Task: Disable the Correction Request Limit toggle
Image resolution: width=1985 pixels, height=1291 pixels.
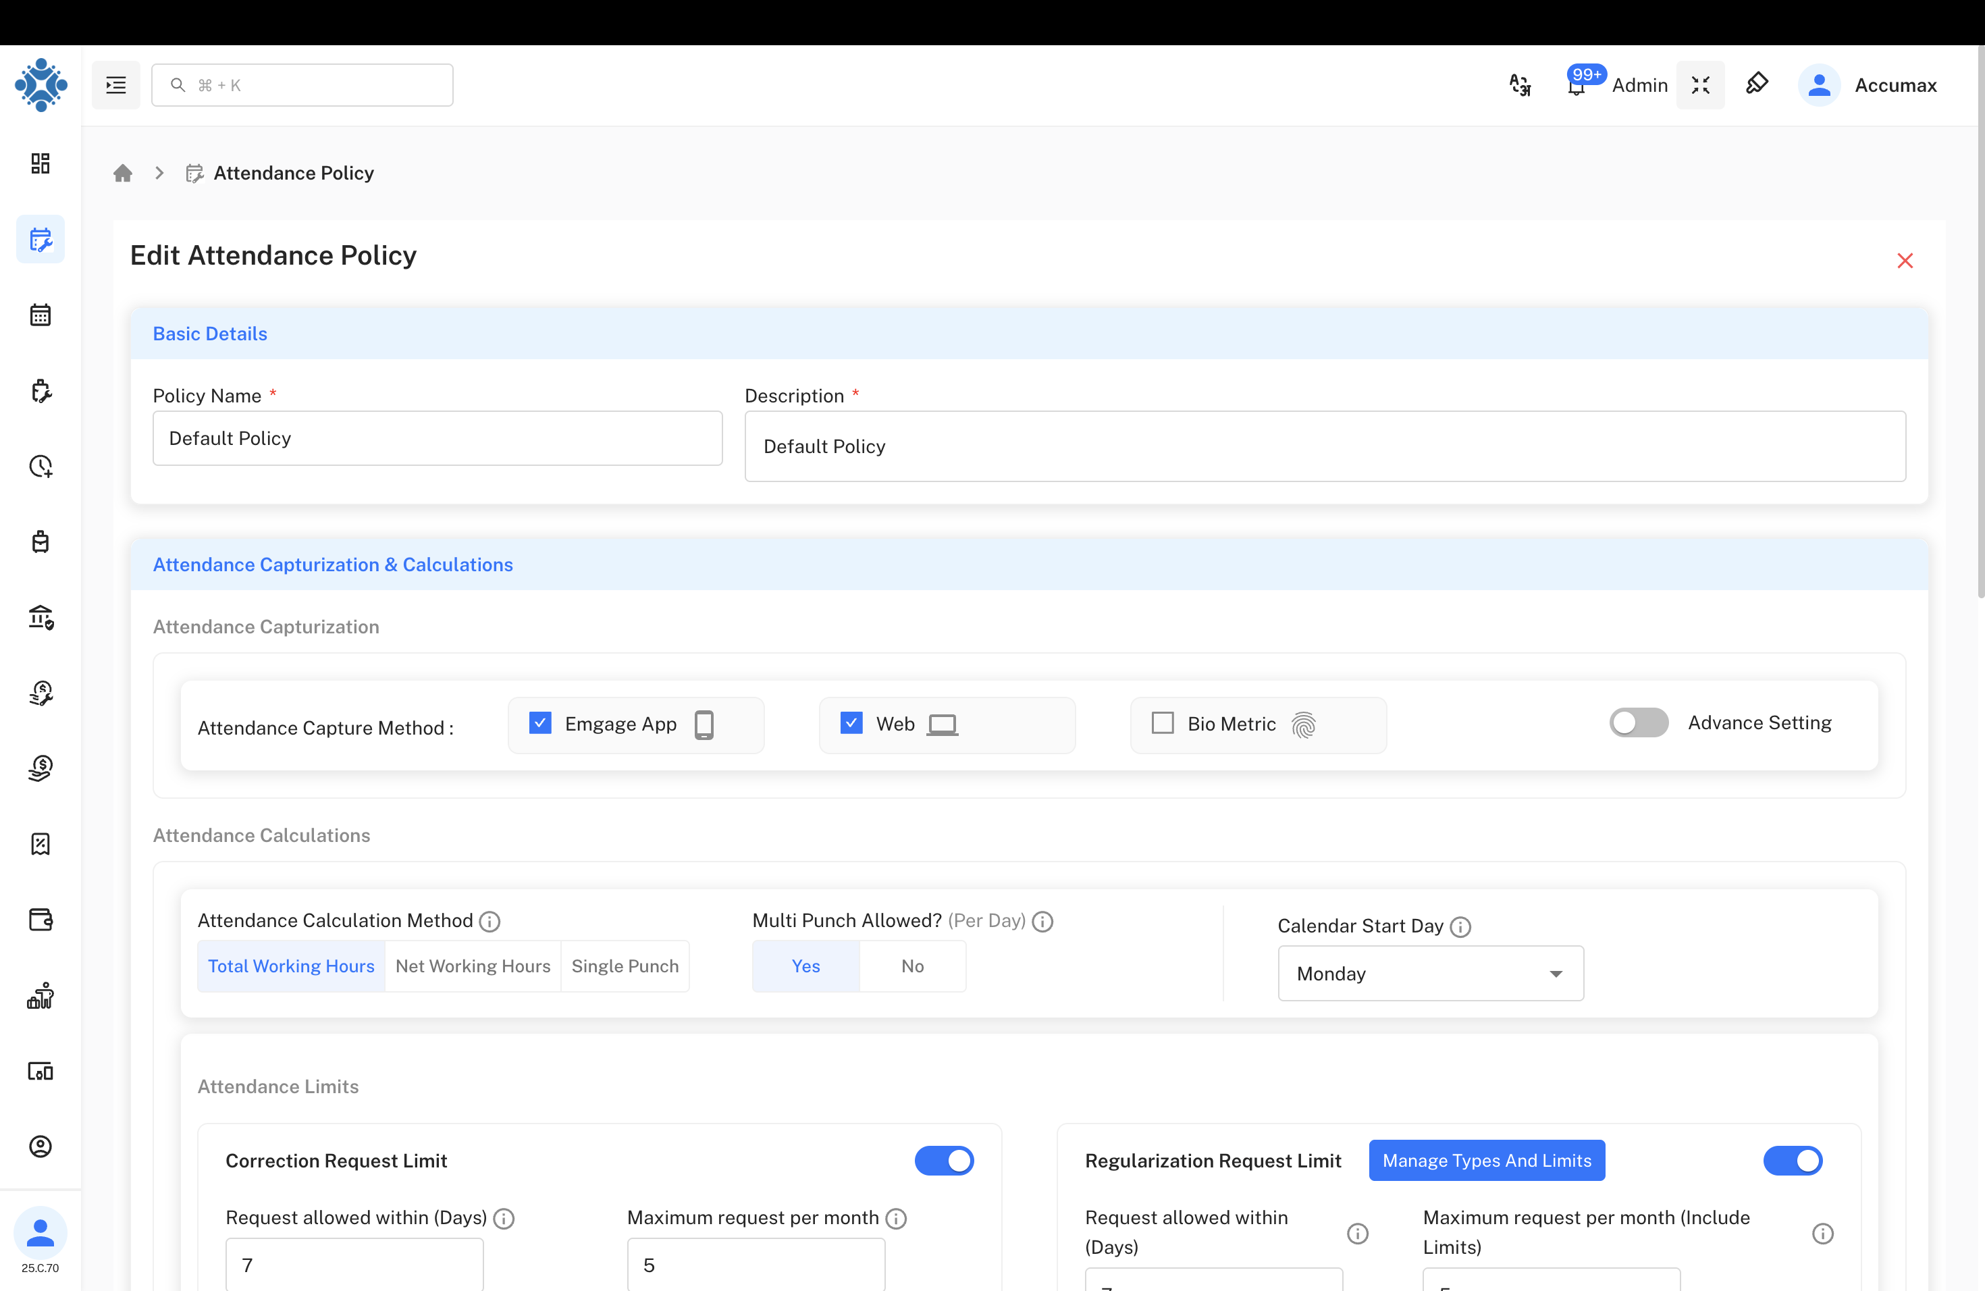Action: tap(943, 1160)
